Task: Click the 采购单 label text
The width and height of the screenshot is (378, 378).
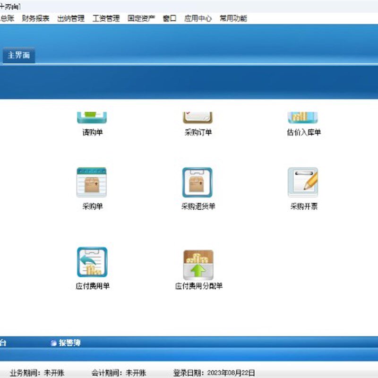Action: pyautogui.click(x=93, y=206)
